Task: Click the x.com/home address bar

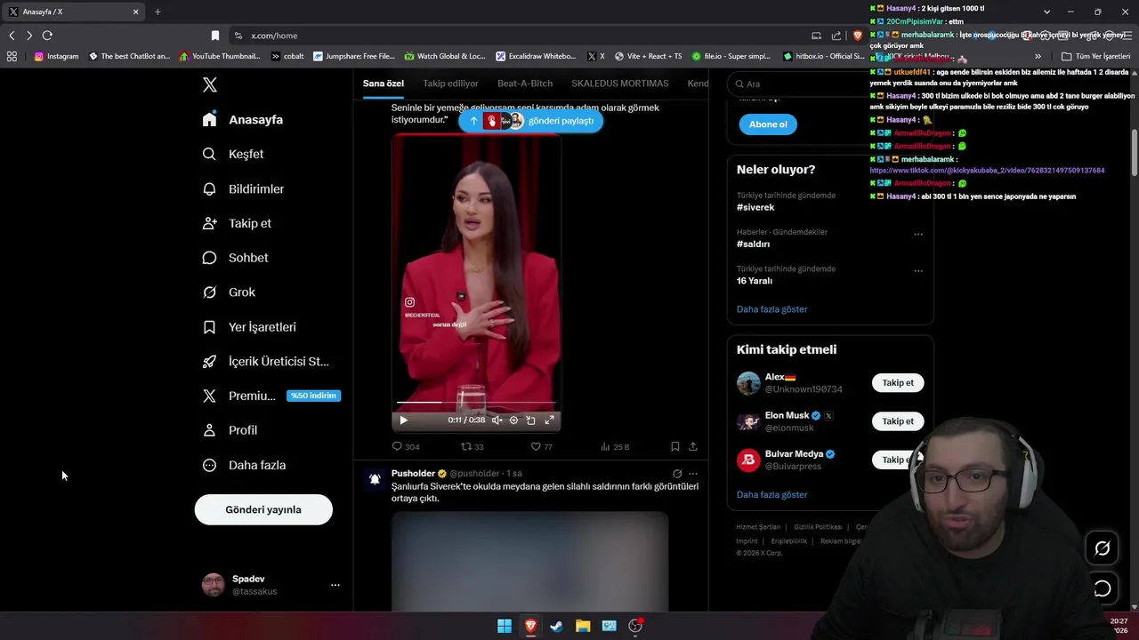Action: coord(516,36)
